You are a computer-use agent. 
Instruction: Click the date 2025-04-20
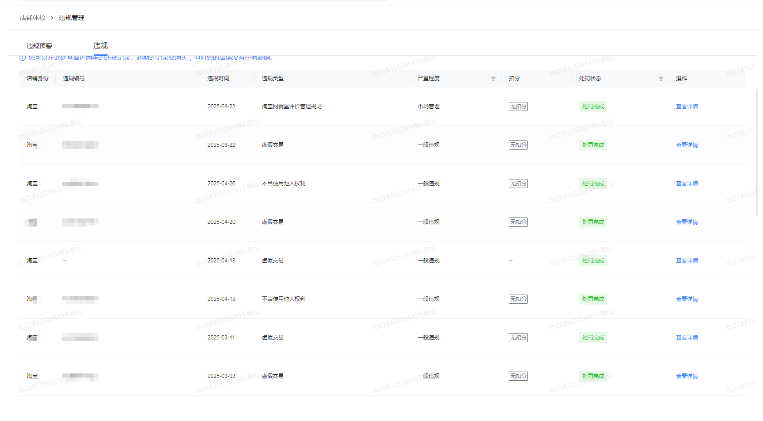coord(222,222)
